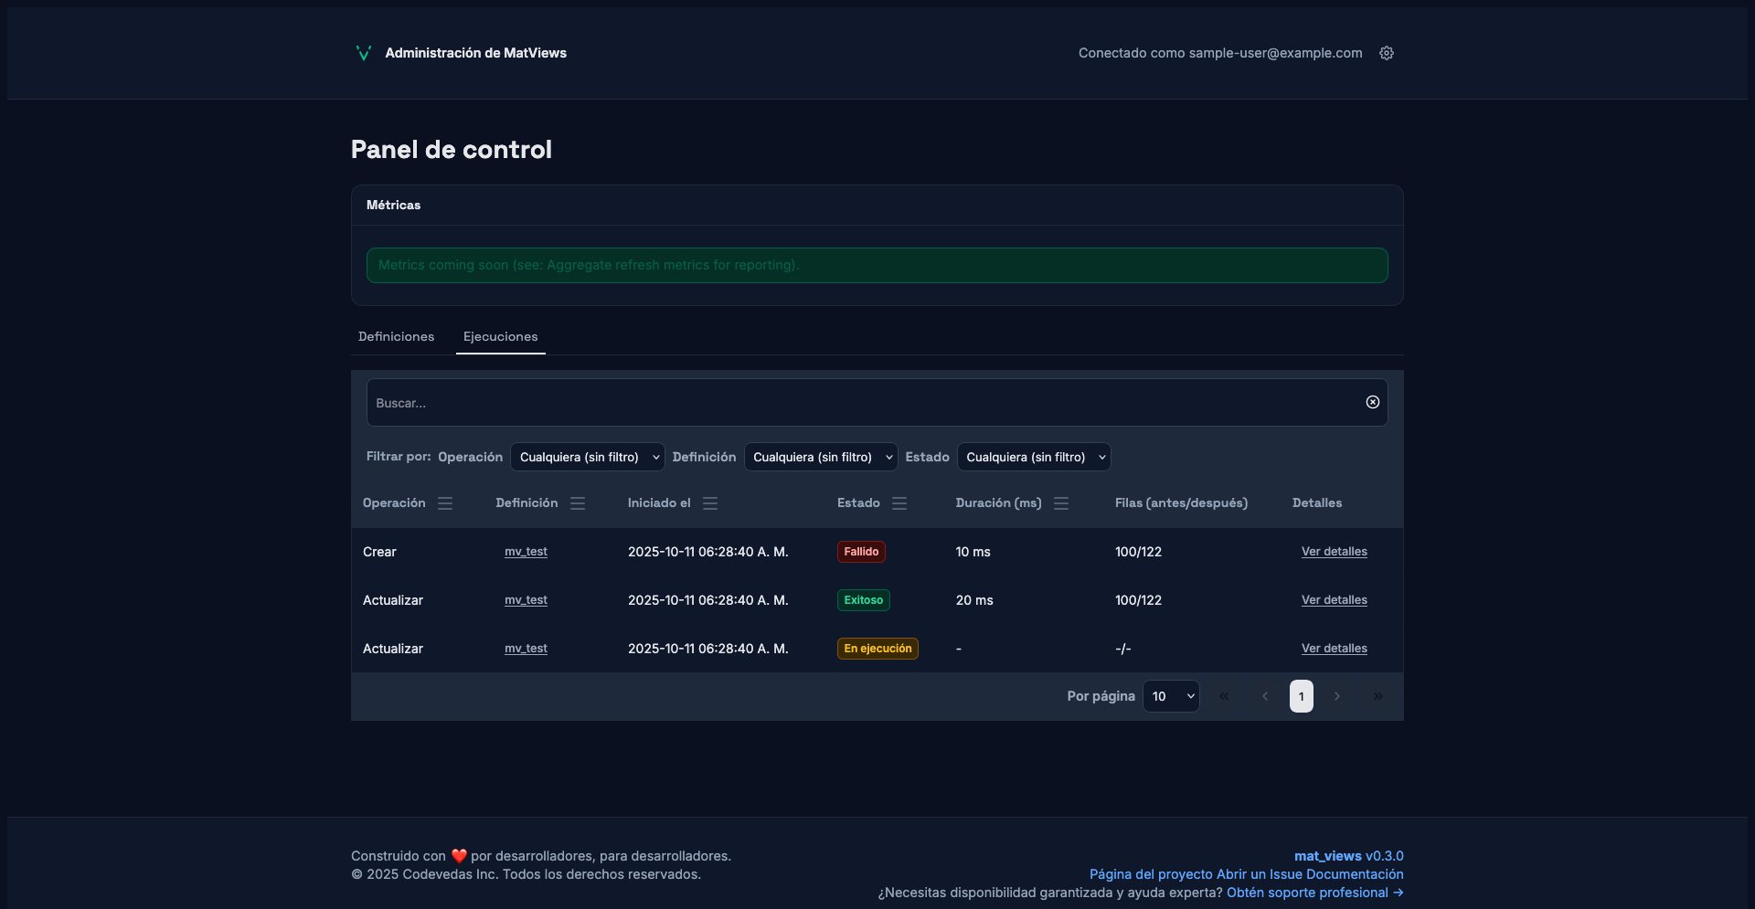Expand the Operación filter dropdown
The height and width of the screenshot is (909, 1755).
[587, 457]
